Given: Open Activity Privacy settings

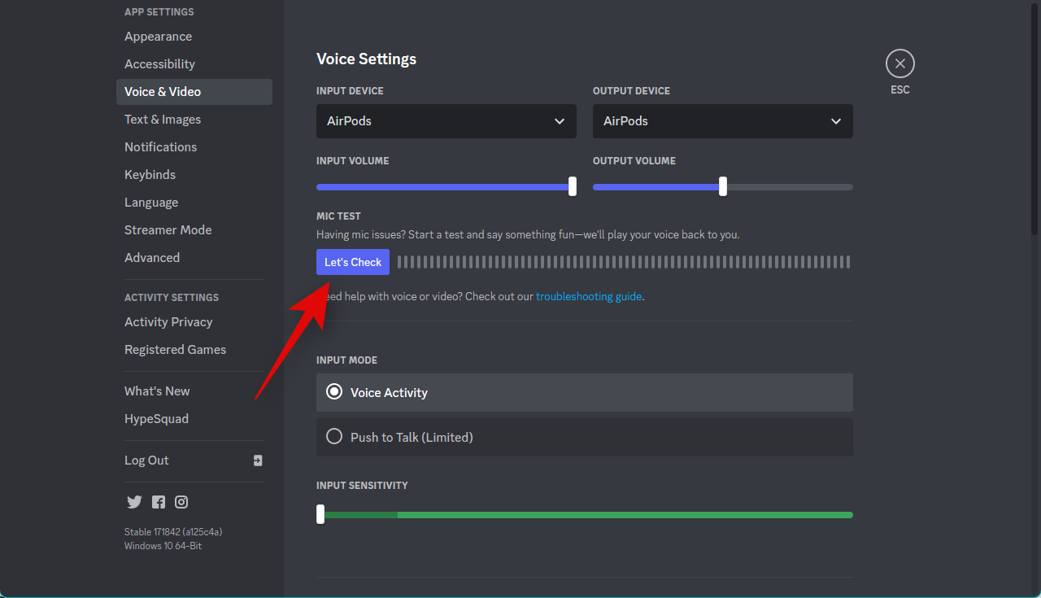Looking at the screenshot, I should click(x=168, y=322).
